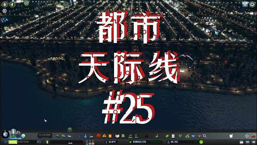
Task: Open the Districts painting menu
Action: pos(69,136)
